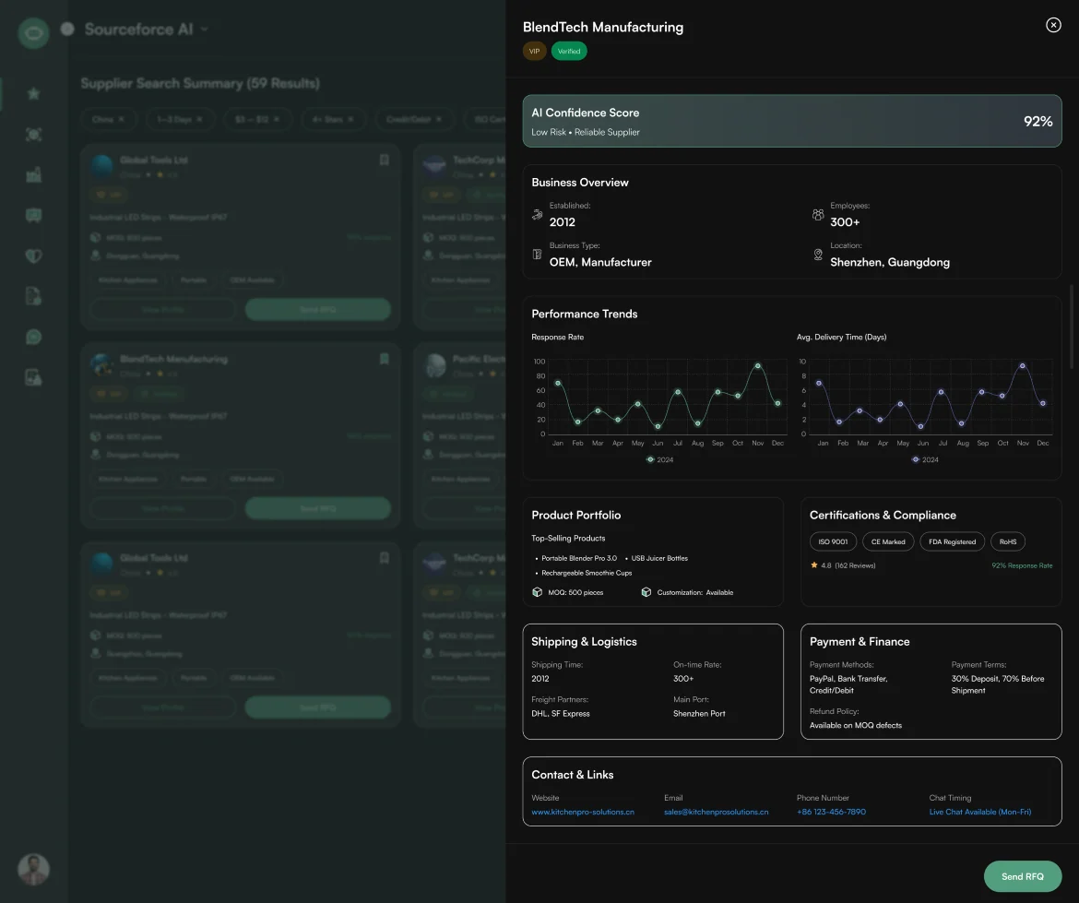Viewport: 1079px width, 903px height.
Task: Click the Sourceforce AI logo icon
Action: click(33, 33)
